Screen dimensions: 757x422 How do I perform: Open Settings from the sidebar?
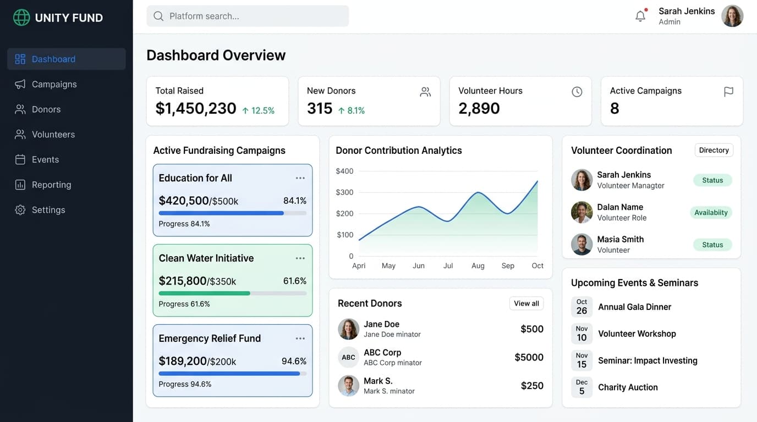[67, 210]
